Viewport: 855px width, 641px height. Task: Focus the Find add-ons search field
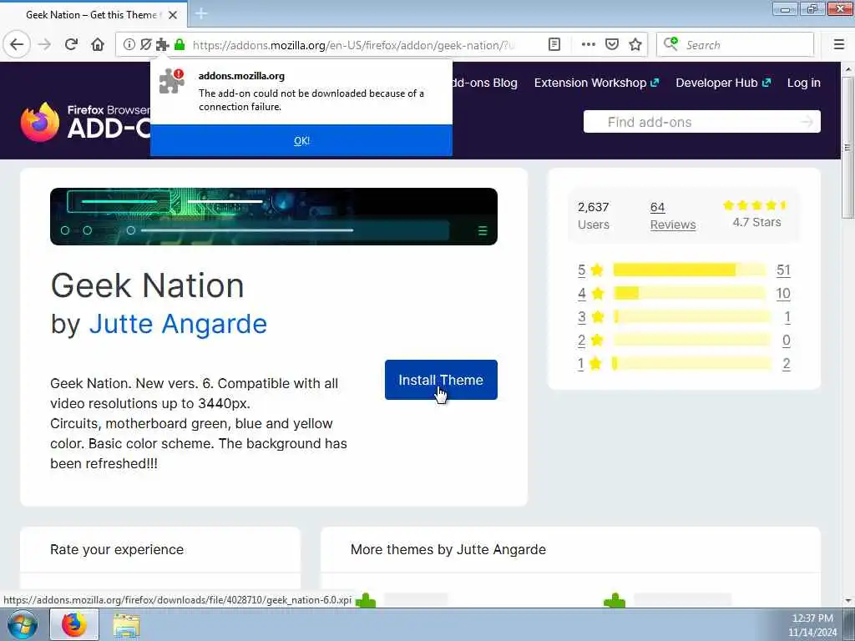coord(701,122)
